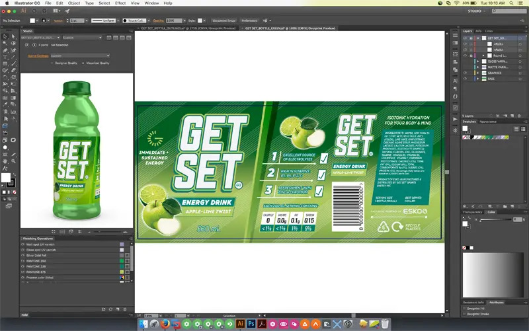
Task: Toggle visibility of PANTONE 364 finishing operation
Action: click(23, 261)
